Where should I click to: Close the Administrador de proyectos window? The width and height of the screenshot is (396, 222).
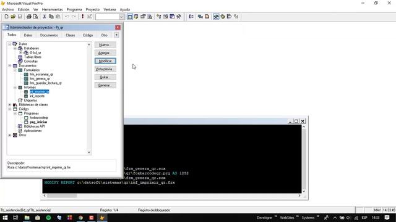(x=118, y=27)
